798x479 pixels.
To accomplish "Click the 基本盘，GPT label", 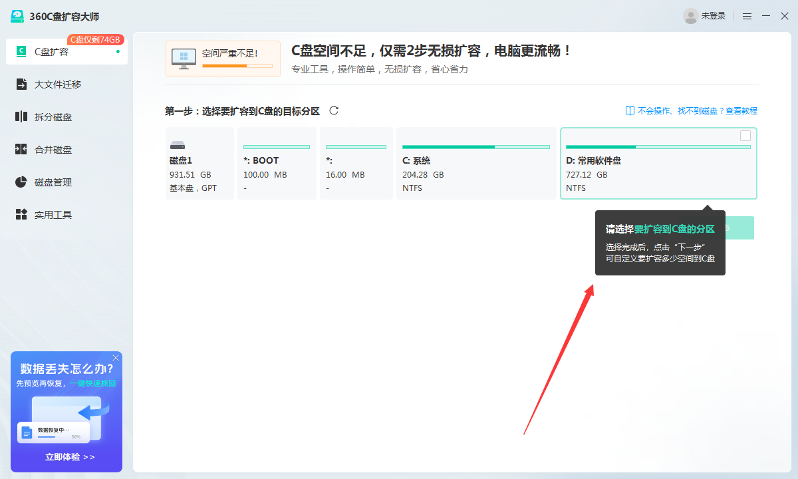I will [193, 188].
